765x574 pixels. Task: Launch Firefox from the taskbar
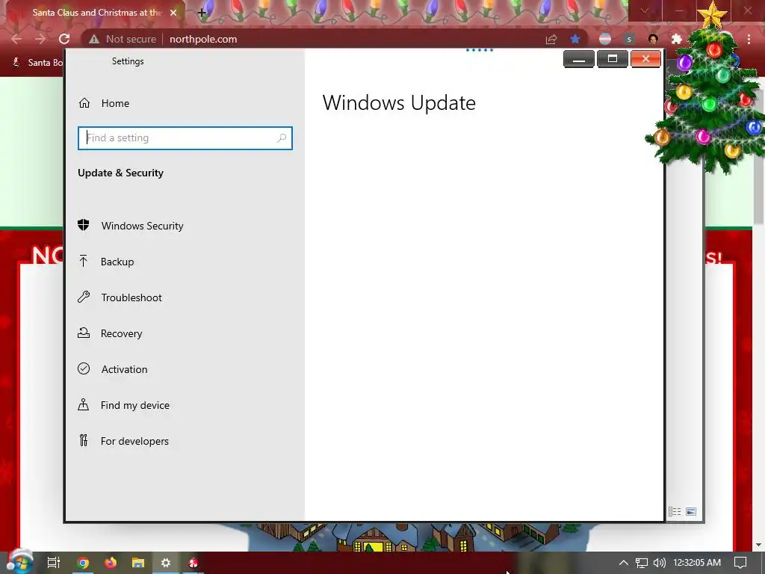coord(111,563)
